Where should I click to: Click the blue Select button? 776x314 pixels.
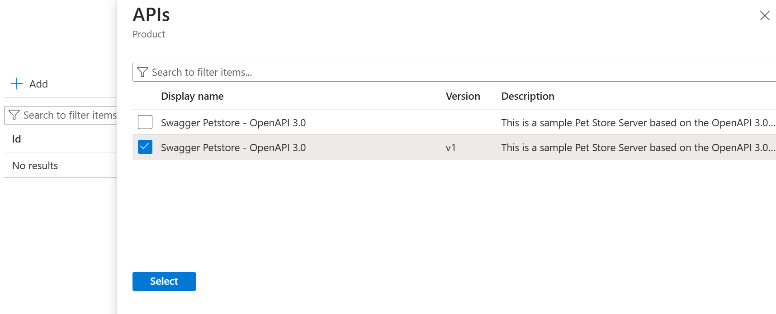click(164, 282)
